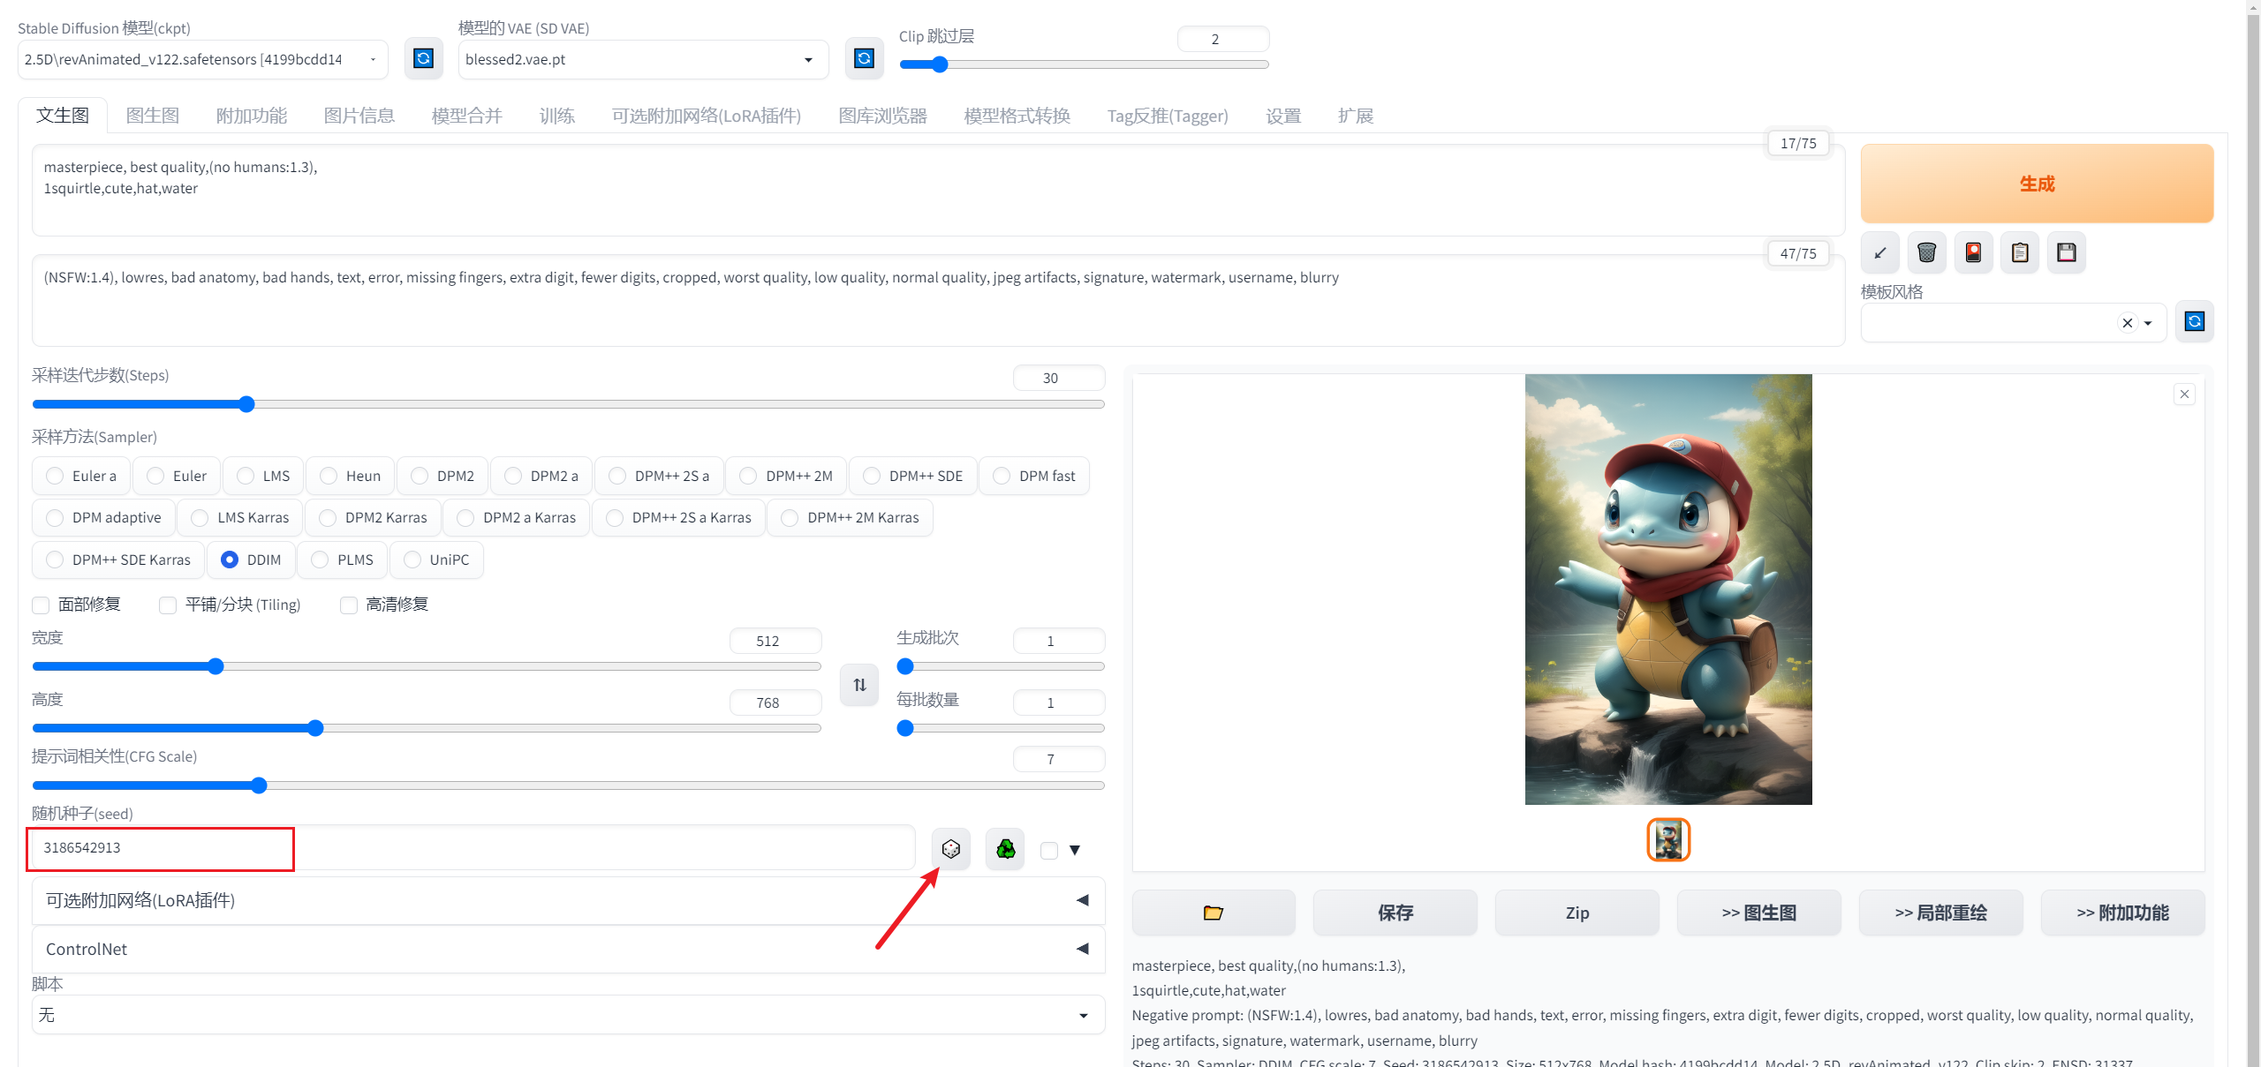Viewport: 2261px width, 1067px height.
Task: Open the Tag反推(Tagger) tab
Action: pos(1168,116)
